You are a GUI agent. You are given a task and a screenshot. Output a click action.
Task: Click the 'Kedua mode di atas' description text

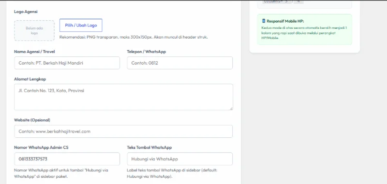(x=304, y=33)
